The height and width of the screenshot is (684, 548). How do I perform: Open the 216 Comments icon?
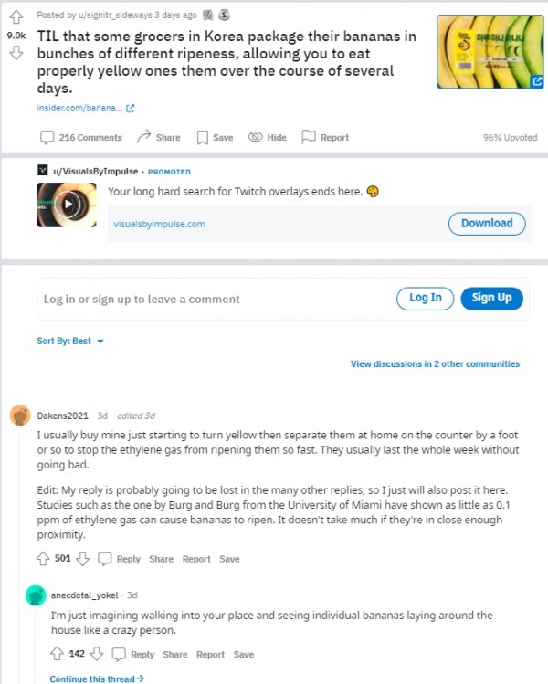click(x=47, y=137)
